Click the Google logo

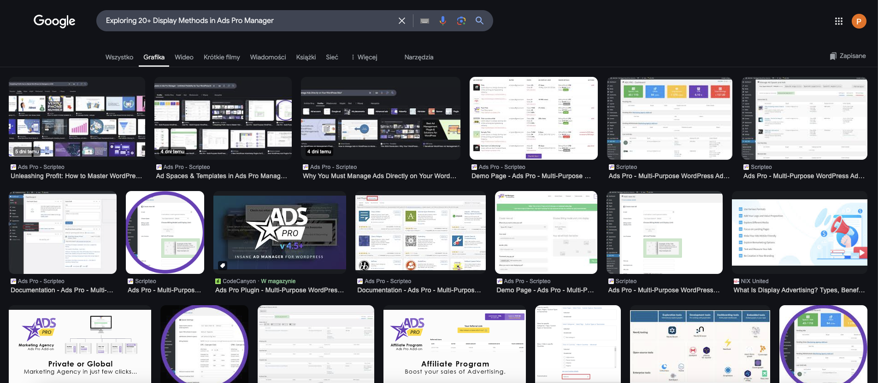click(x=54, y=21)
